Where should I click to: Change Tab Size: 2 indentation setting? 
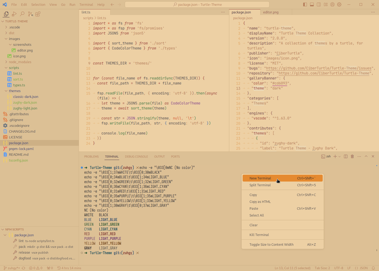[322, 268]
